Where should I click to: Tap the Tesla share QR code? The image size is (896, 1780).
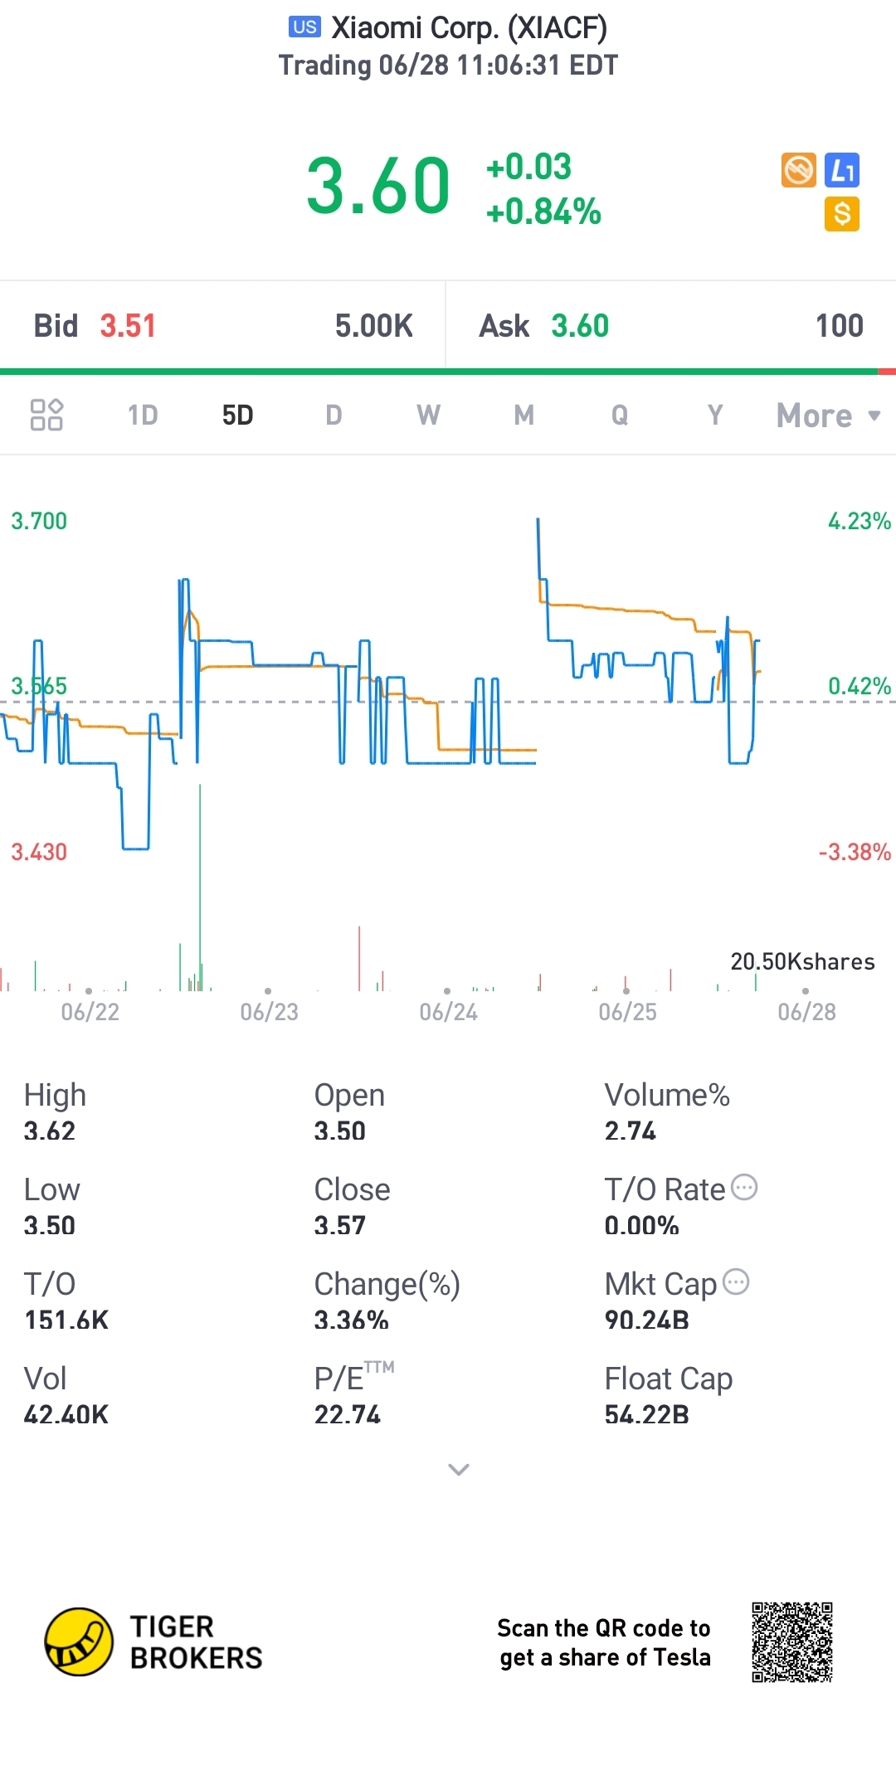pos(792,1642)
